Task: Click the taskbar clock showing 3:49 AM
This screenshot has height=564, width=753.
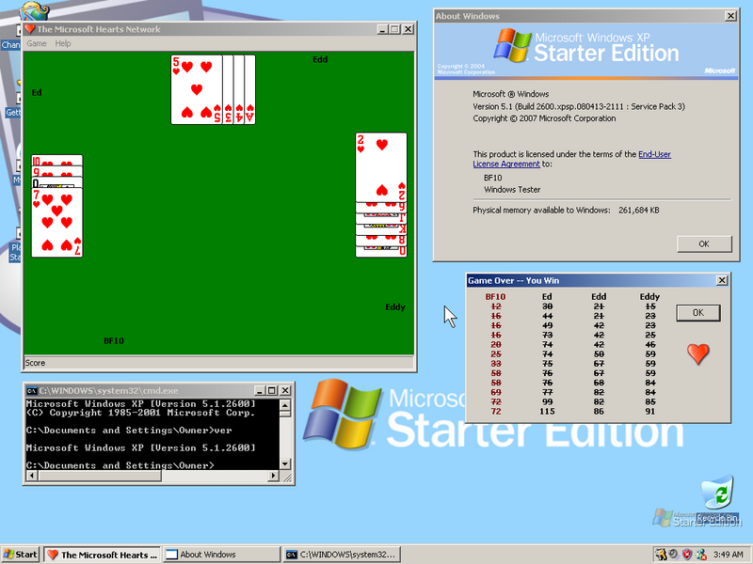Action: point(728,555)
